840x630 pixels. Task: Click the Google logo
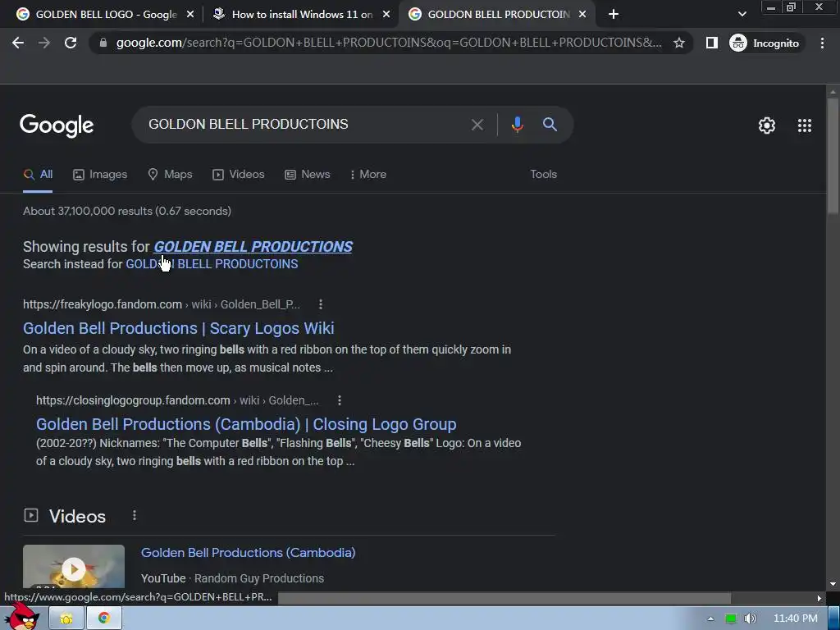point(57,126)
